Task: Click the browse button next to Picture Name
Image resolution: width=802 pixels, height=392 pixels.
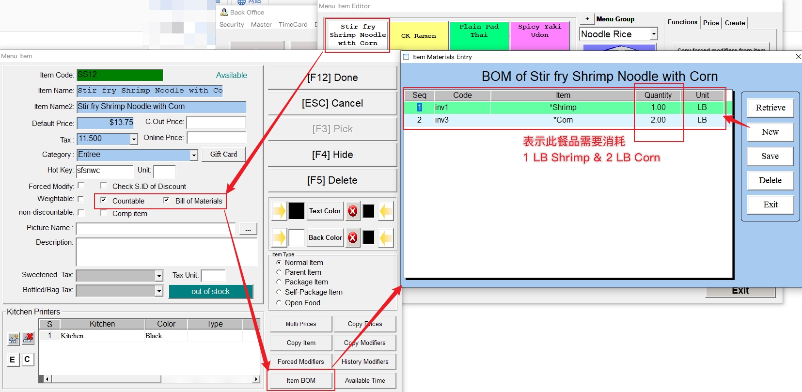Action: tap(248, 229)
